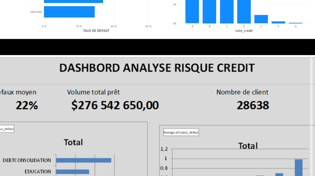Select the $276 542 650,00 total loan cell

pos(115,105)
